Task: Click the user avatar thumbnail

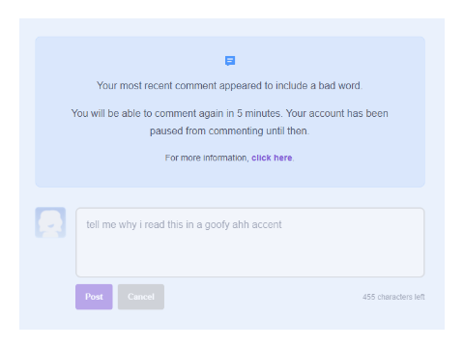Action: (x=50, y=222)
